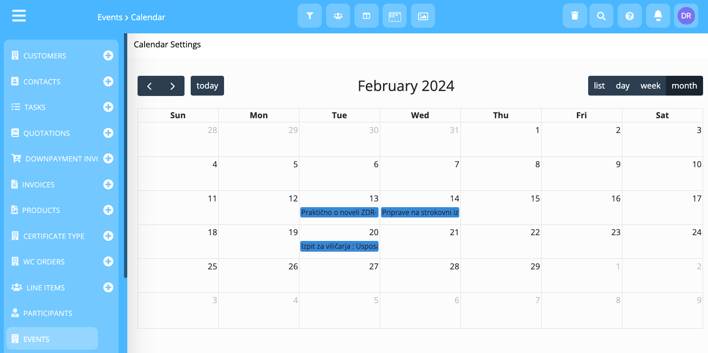The image size is (708, 353).
Task: Switch to week view
Action: coord(650,86)
